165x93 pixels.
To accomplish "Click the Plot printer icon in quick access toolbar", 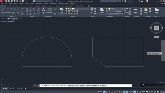I will point(23,1).
